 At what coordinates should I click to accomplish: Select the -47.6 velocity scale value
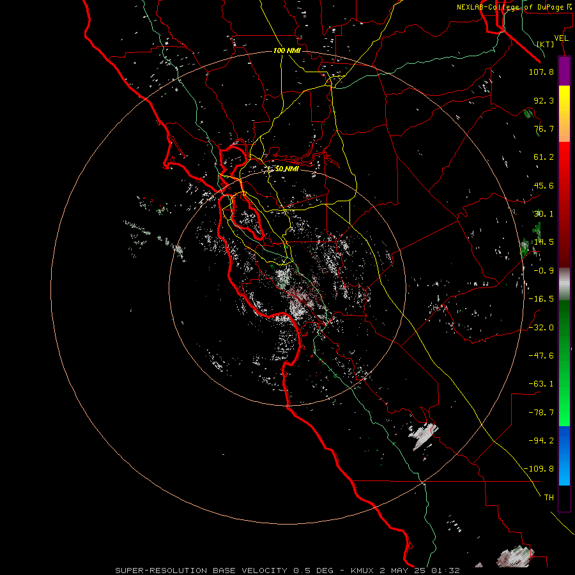pos(541,355)
